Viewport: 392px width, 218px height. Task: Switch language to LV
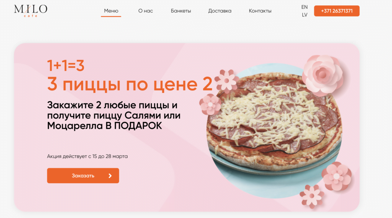pos(304,15)
